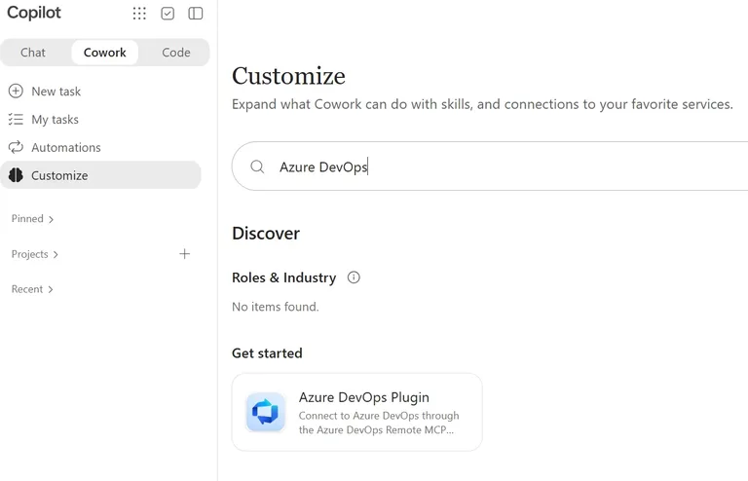Click the New task plus icon
Image resolution: width=748 pixels, height=481 pixels.
pos(16,92)
